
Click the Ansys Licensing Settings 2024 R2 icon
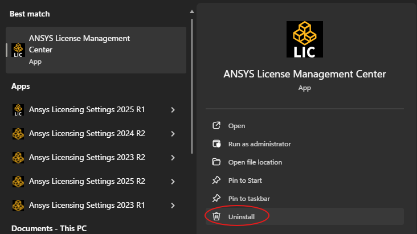18,134
